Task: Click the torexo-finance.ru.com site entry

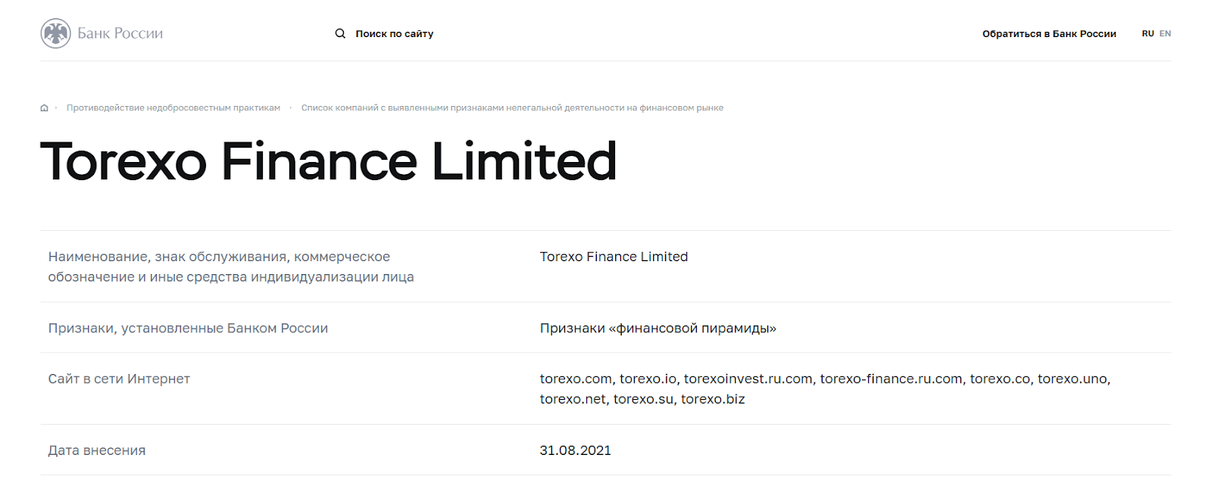Action: point(891,379)
